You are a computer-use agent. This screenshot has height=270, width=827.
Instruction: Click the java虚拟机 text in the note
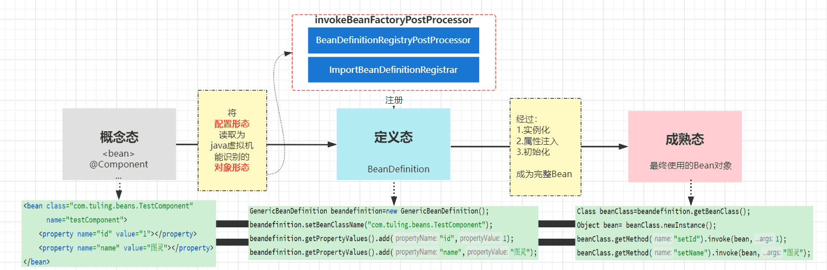point(232,146)
